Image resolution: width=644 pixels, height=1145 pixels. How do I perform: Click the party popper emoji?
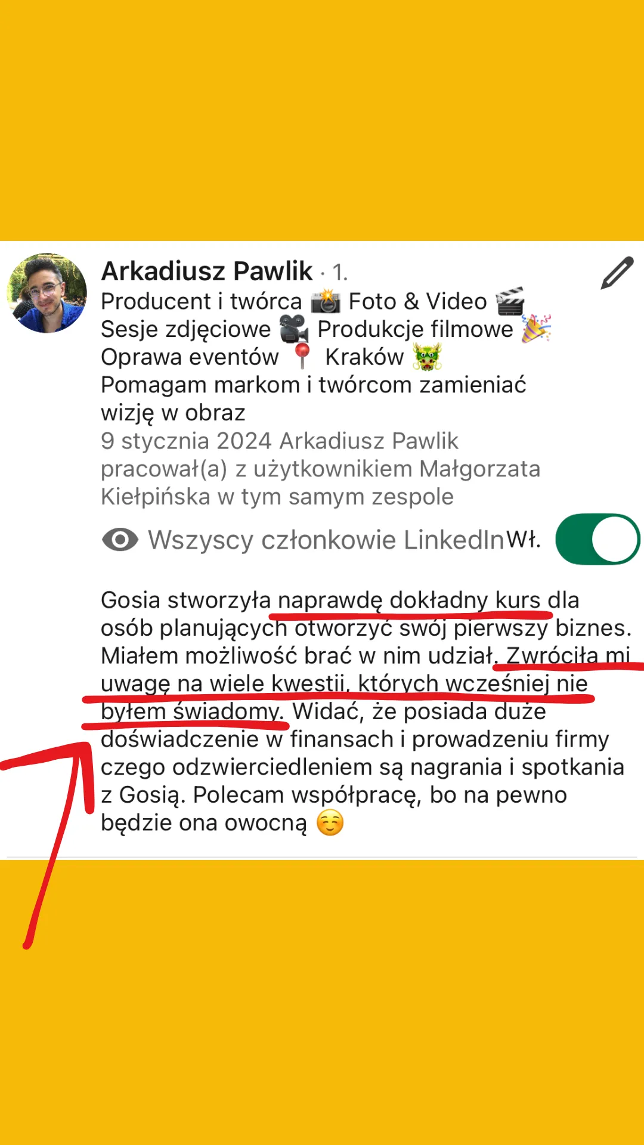click(x=536, y=329)
